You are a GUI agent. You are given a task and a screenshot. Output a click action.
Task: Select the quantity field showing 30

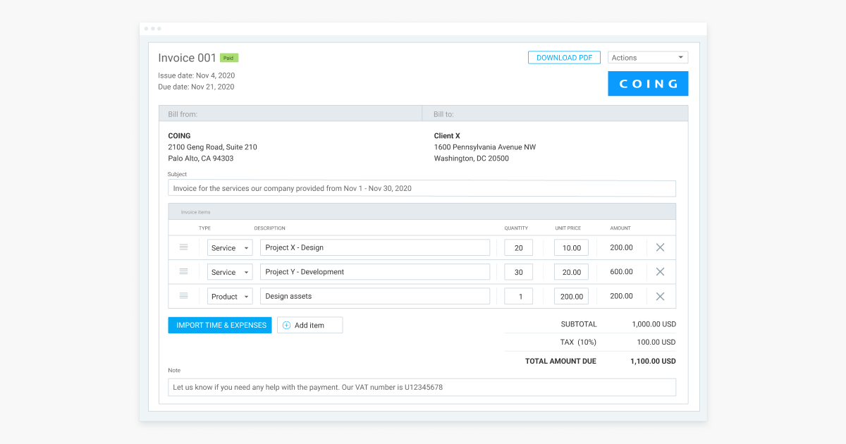[518, 271]
